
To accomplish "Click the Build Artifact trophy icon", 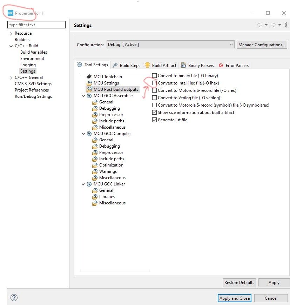I will pos(147,65).
